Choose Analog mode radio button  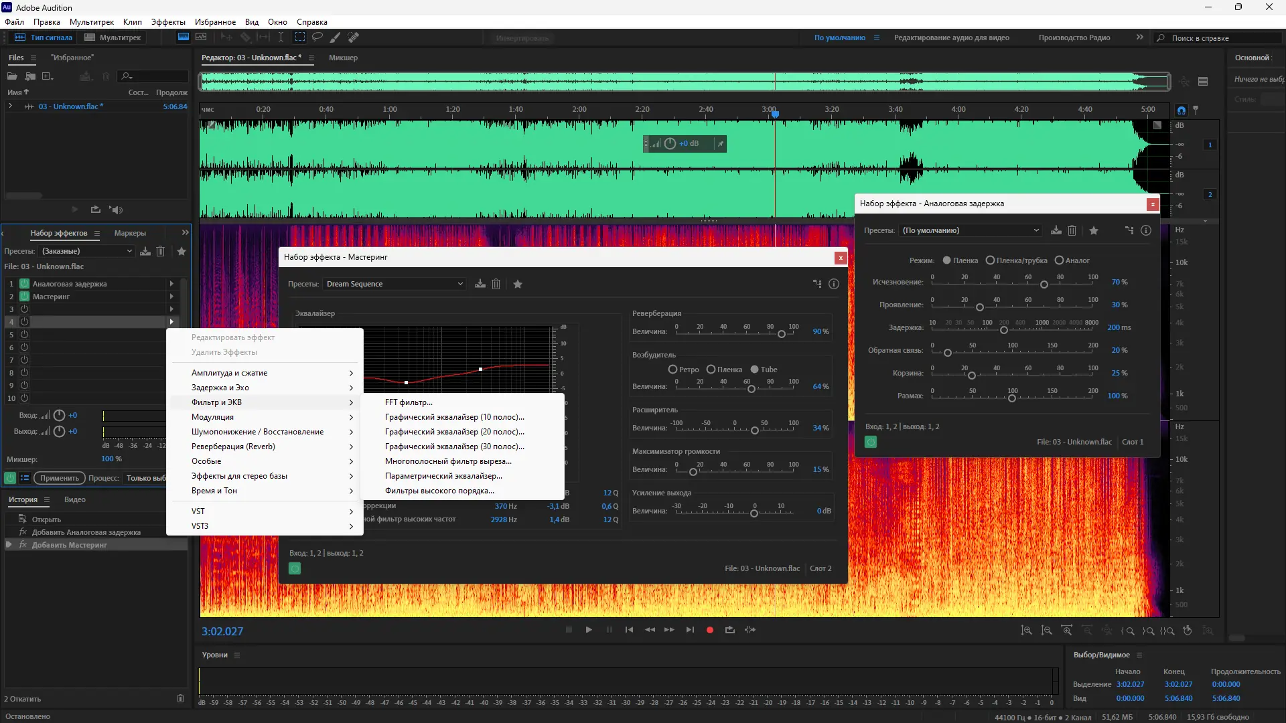[1059, 260]
